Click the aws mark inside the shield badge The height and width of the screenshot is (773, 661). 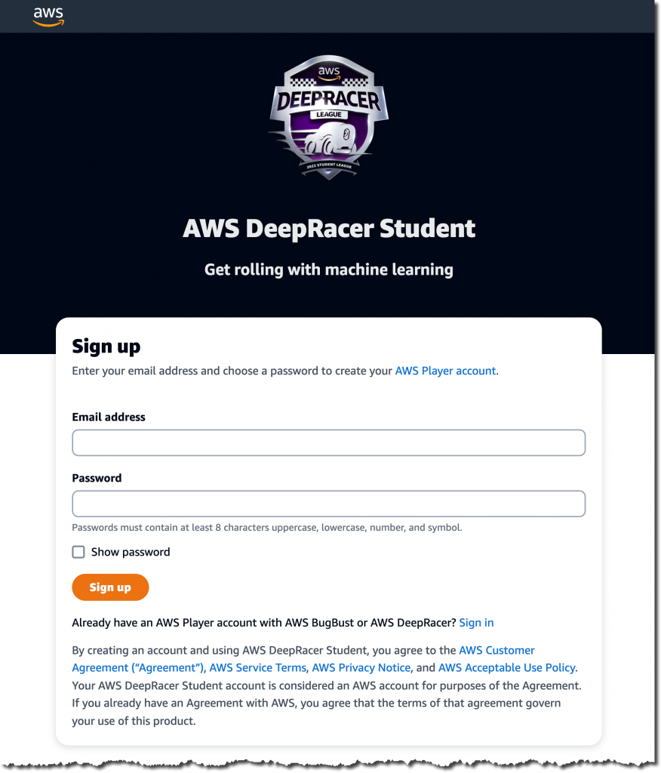(329, 71)
